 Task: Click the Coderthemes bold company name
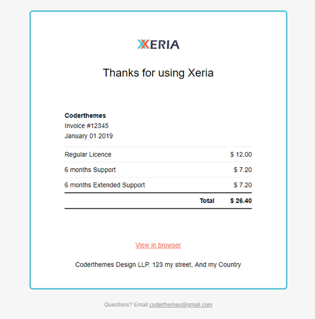(85, 115)
